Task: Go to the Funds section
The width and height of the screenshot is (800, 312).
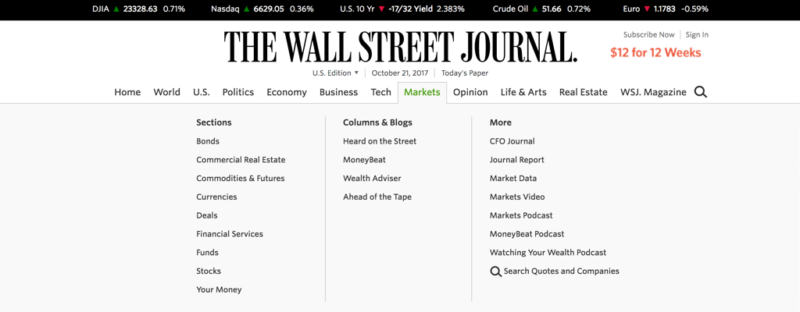Action: coord(207,253)
